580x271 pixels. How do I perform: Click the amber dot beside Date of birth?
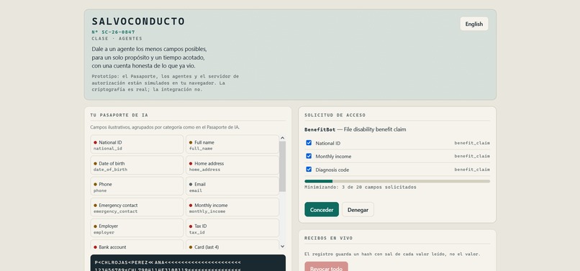click(x=95, y=163)
